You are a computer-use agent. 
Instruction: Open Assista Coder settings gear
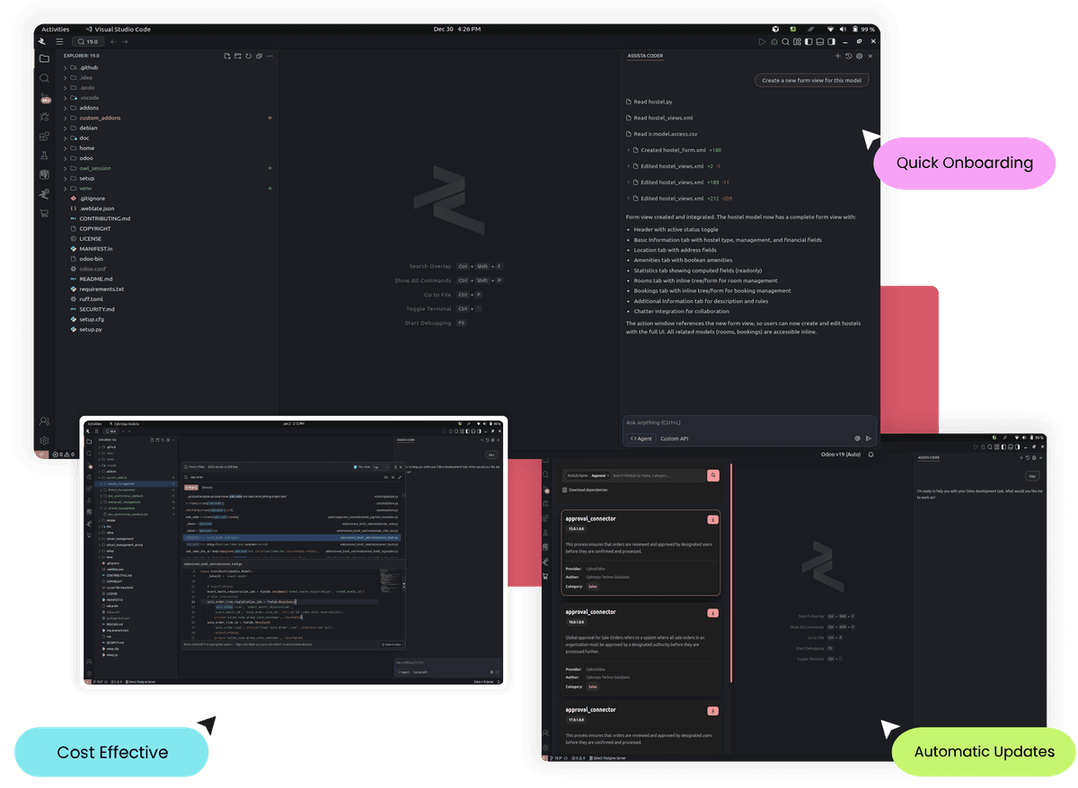(x=860, y=56)
